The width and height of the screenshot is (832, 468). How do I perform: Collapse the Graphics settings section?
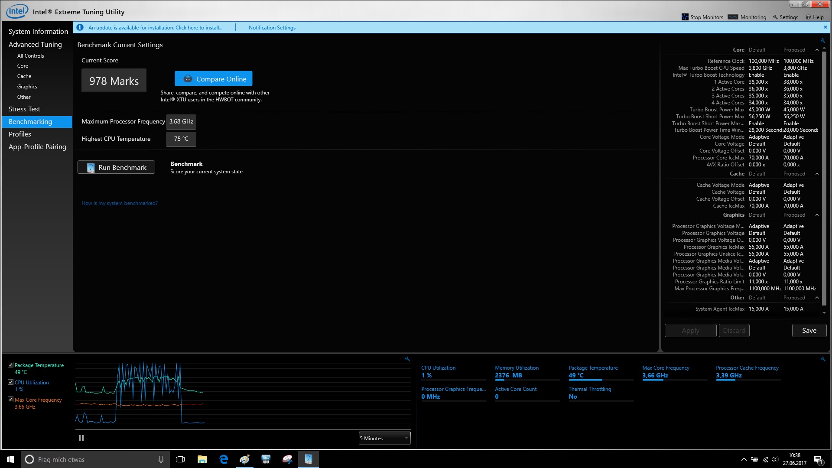[x=817, y=215]
